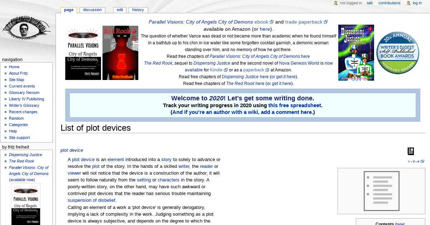Open the trade paperback link
Viewport: 430px width, 225px height.
click(306, 22)
